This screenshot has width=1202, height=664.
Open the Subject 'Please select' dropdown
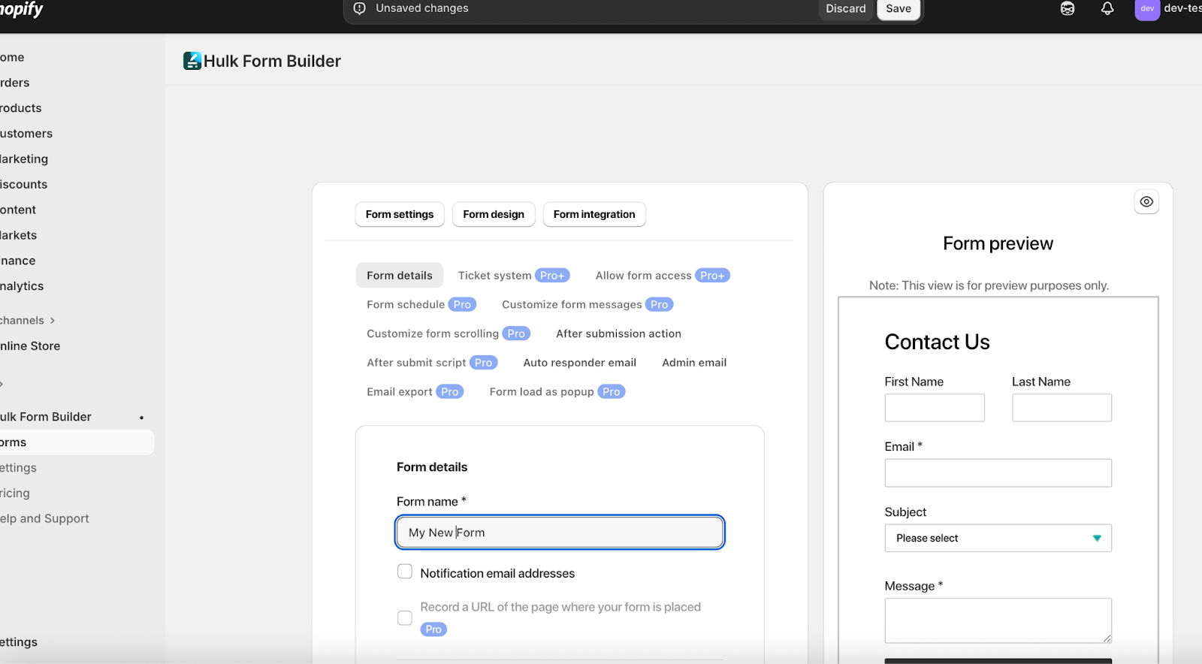[x=998, y=538]
